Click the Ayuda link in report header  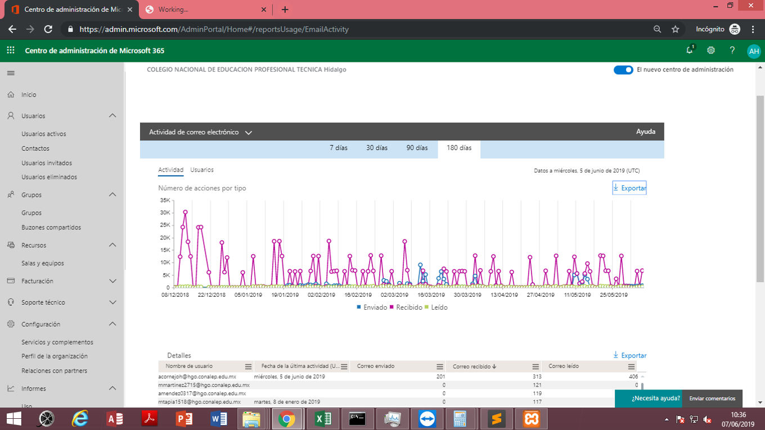pos(646,132)
